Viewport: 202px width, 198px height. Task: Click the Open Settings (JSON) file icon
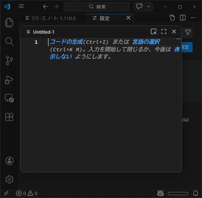click(x=172, y=18)
